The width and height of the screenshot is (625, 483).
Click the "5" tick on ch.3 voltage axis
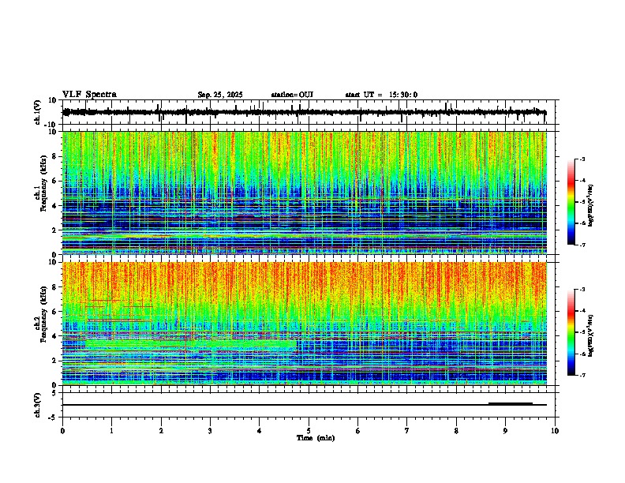pyautogui.click(x=54, y=393)
